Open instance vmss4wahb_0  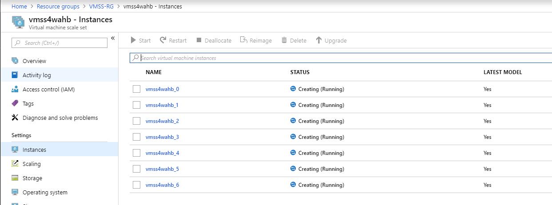coord(162,89)
